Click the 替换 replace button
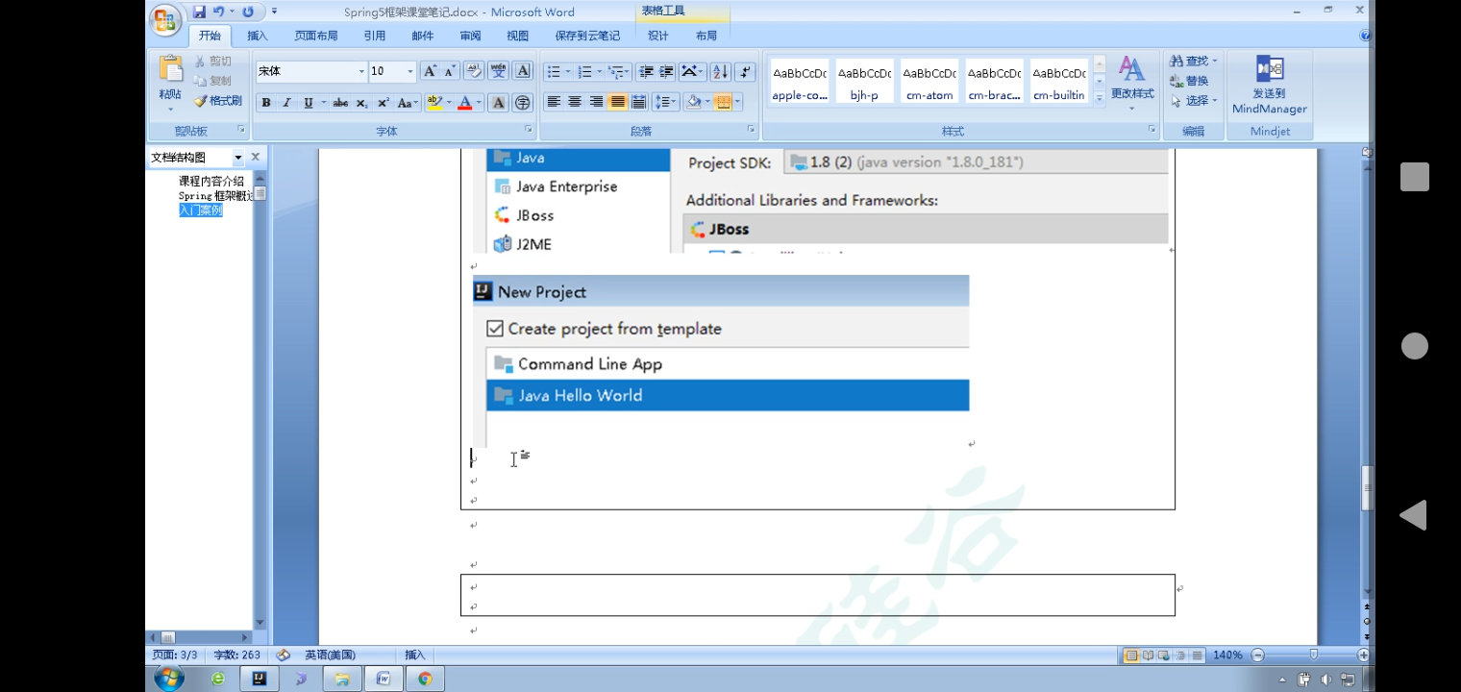Viewport: 1461px width, 692px height. pyautogui.click(x=1190, y=81)
